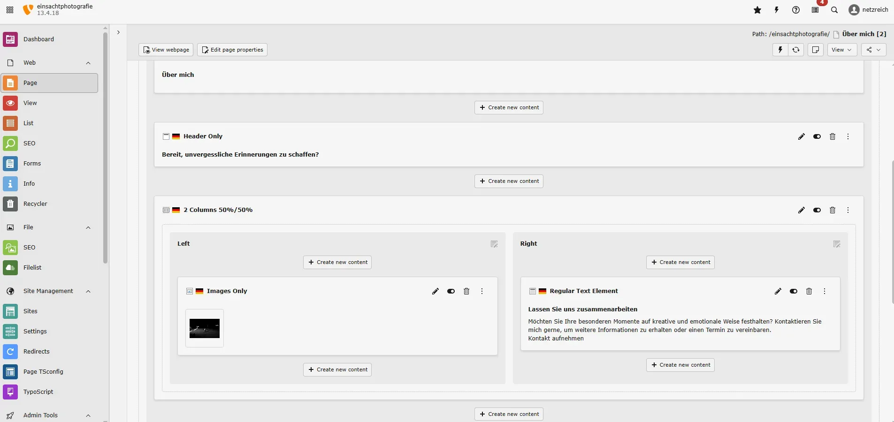Click the View webpage button
Viewport: 894px width, 422px height.
tap(166, 50)
